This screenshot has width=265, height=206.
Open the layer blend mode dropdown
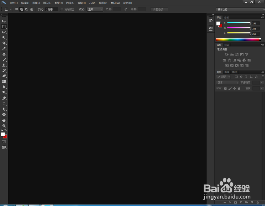[227, 83]
